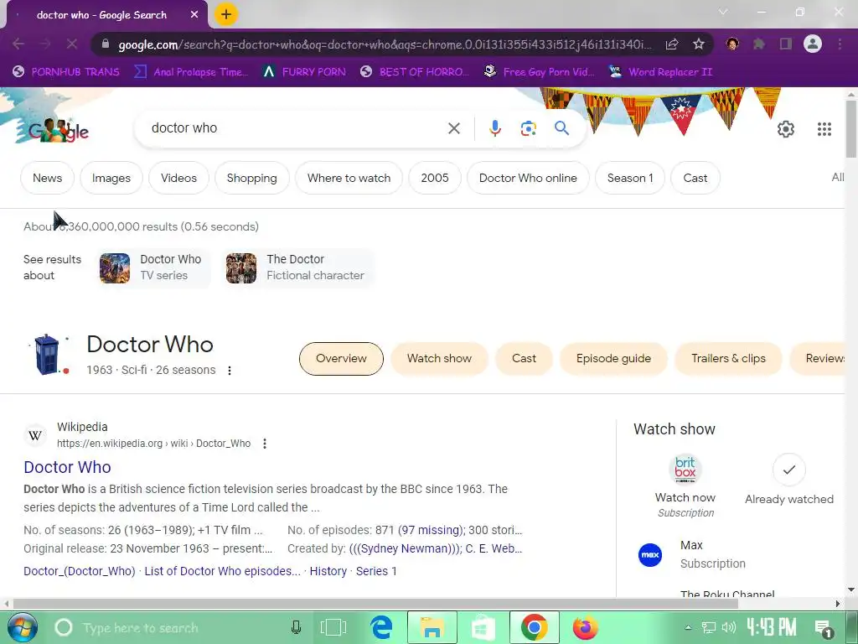Submit search with magnifier icon
Screen dimensions: 858x644
point(561,128)
